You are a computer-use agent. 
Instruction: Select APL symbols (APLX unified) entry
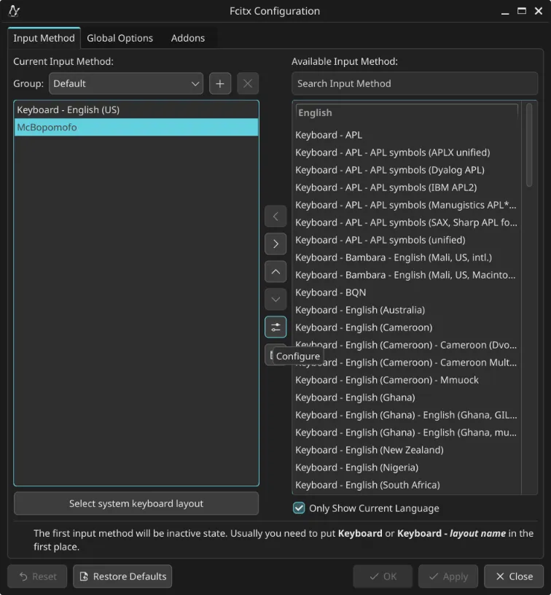click(407, 152)
